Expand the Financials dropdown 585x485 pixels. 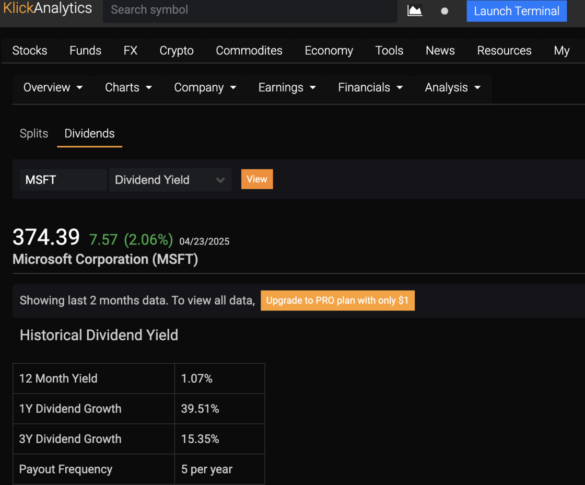370,87
